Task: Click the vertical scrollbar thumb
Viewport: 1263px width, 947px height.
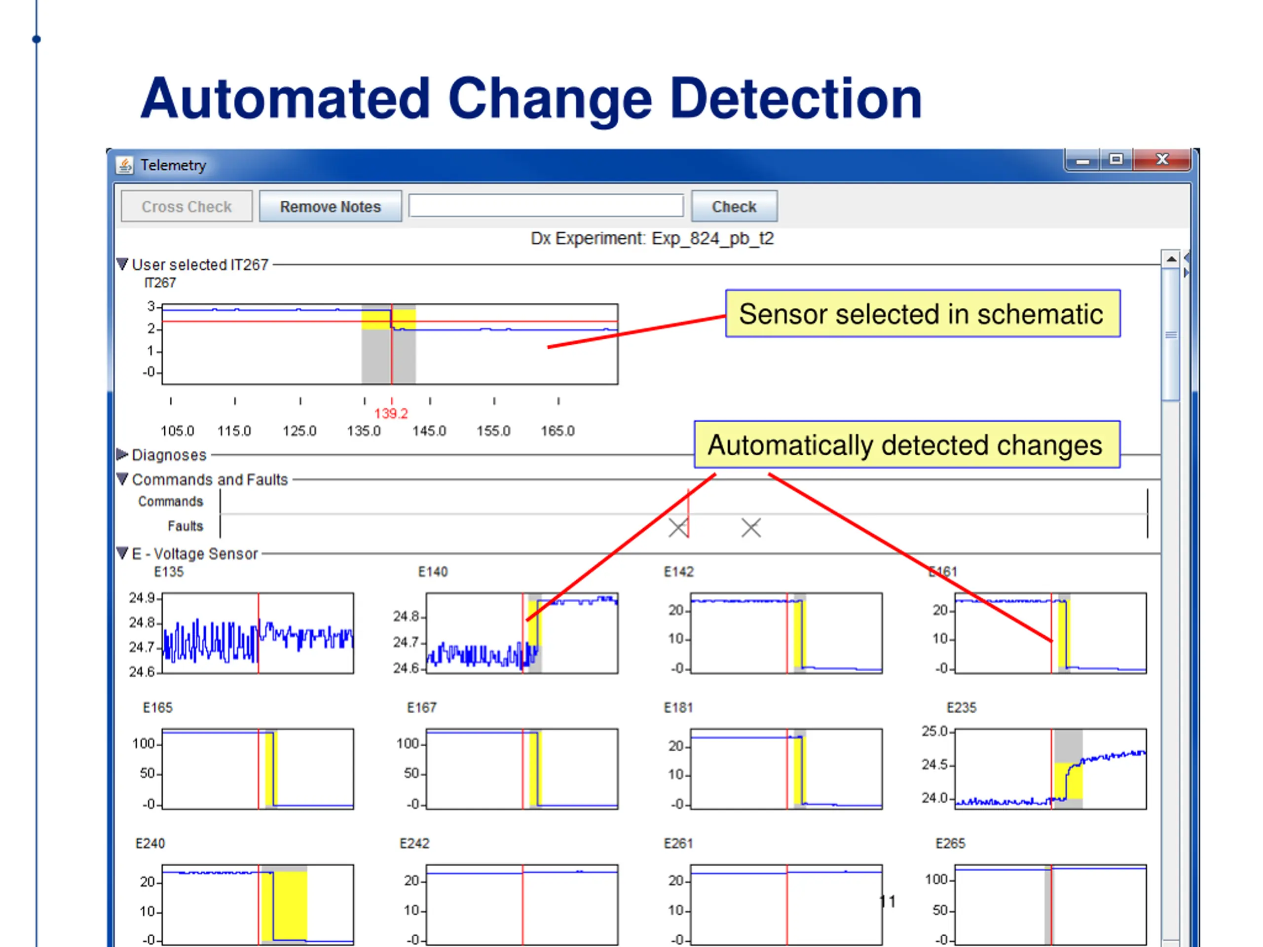Action: coord(1171,334)
